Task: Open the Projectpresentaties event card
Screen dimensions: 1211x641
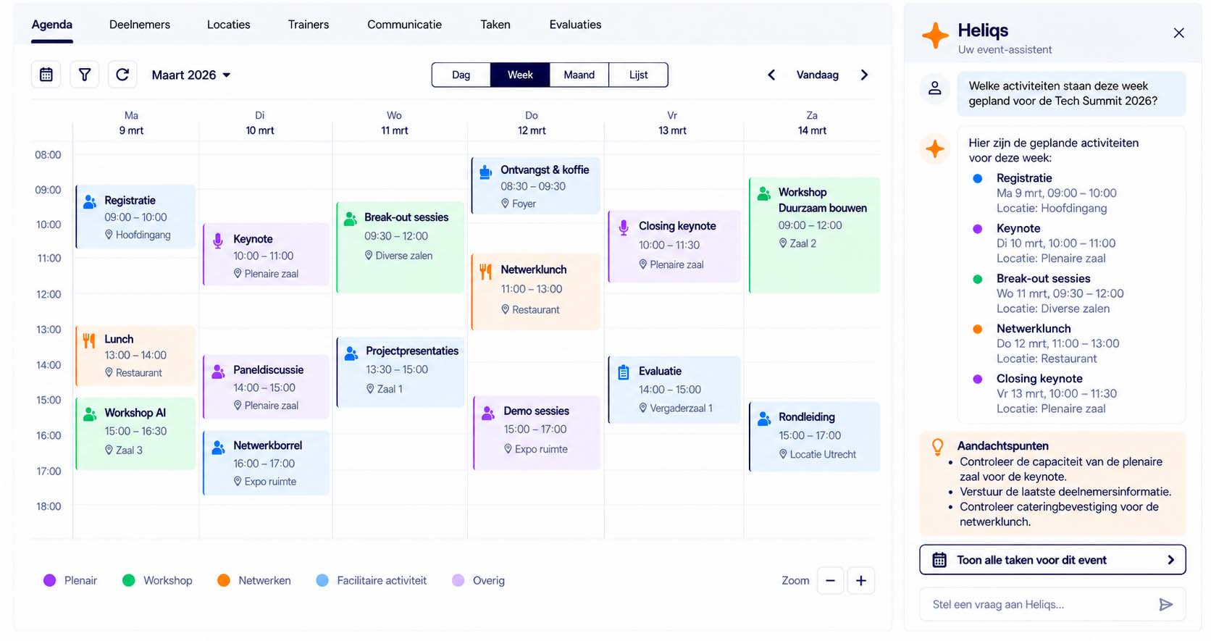Action: [x=401, y=372]
